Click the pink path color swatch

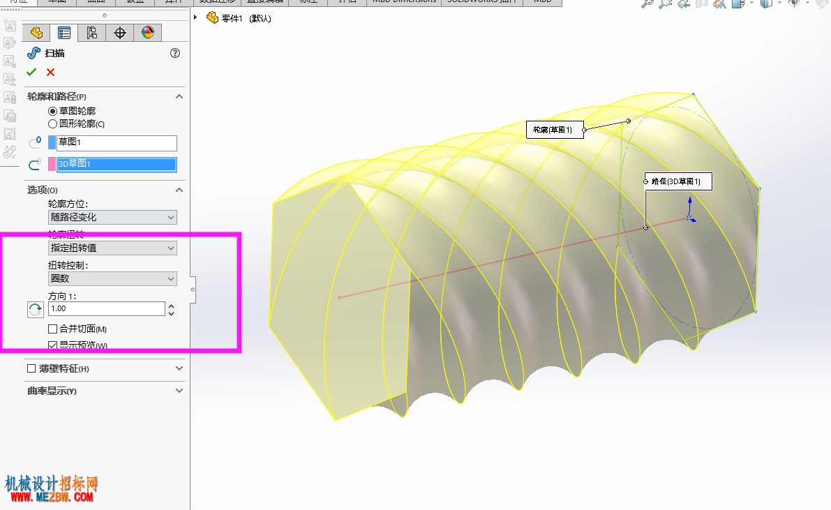[52, 165]
